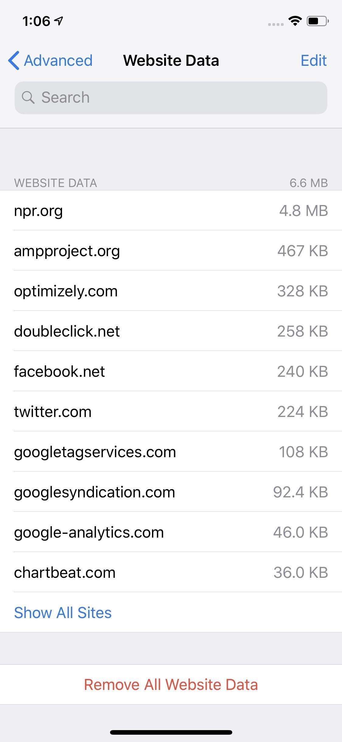Tap the facebook.net row
This screenshot has width=342, height=742.
171,371
